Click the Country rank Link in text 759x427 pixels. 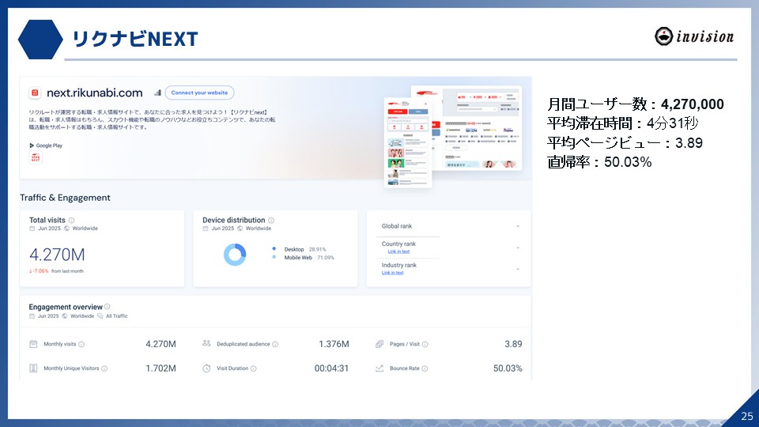click(x=398, y=251)
